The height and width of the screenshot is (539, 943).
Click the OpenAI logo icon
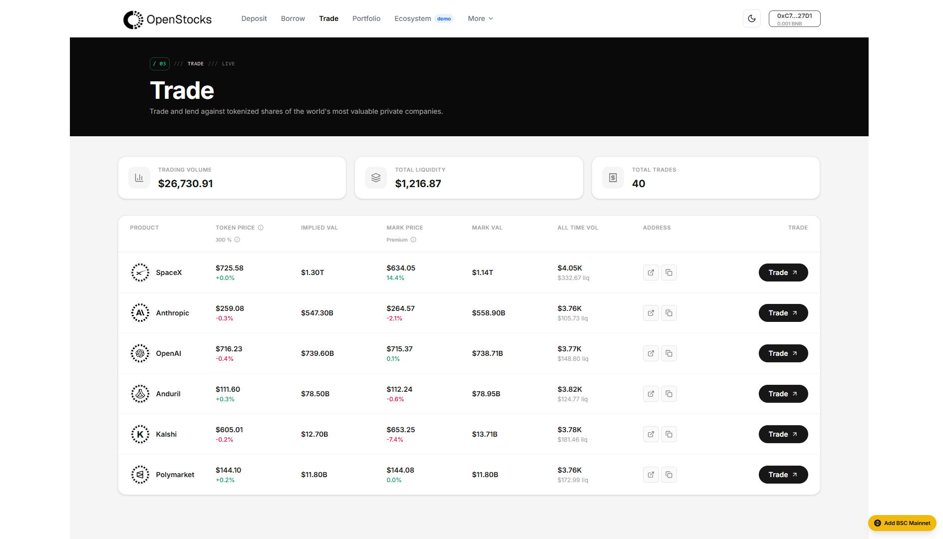(x=140, y=353)
